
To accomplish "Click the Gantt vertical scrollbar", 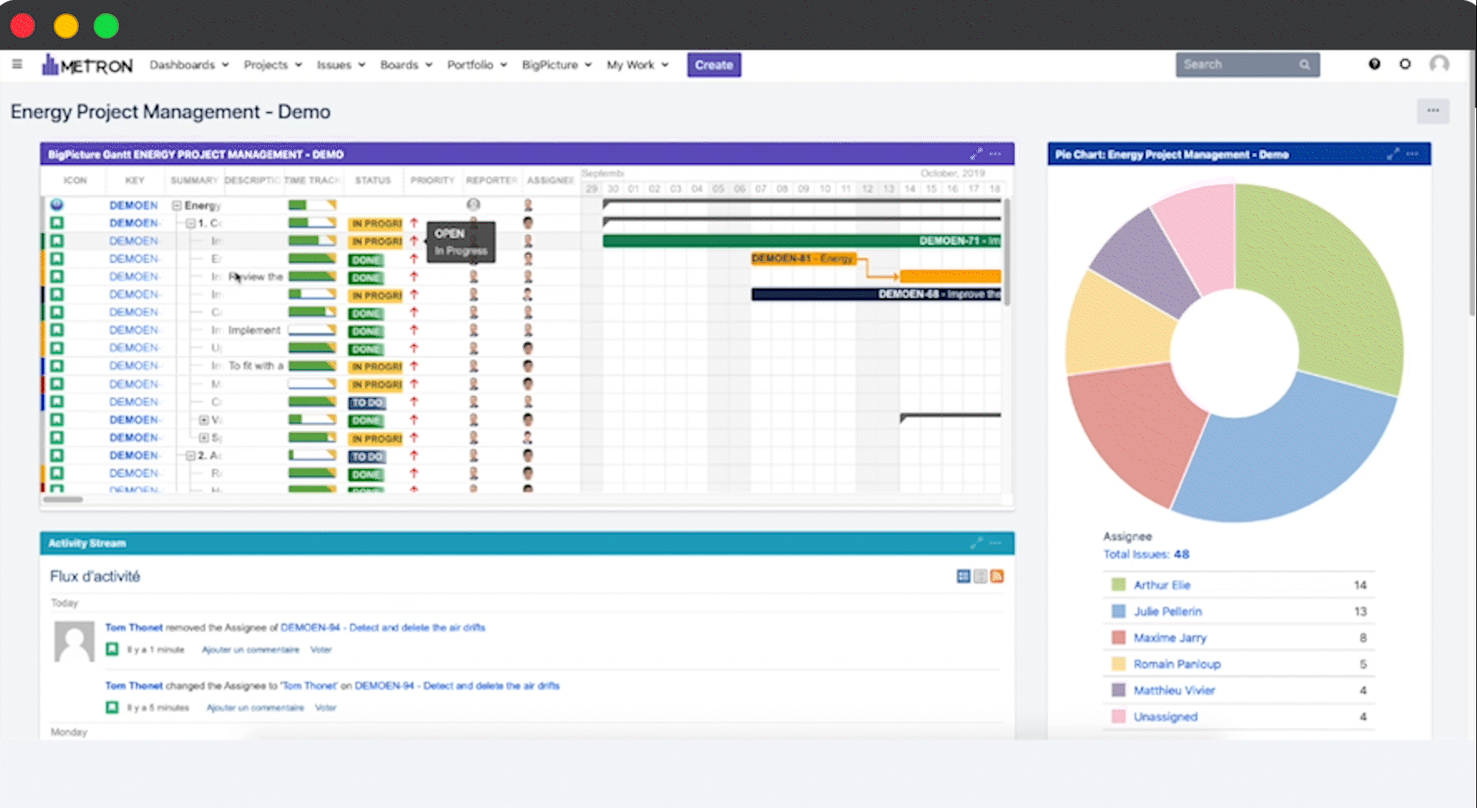I will pyautogui.click(x=1006, y=251).
